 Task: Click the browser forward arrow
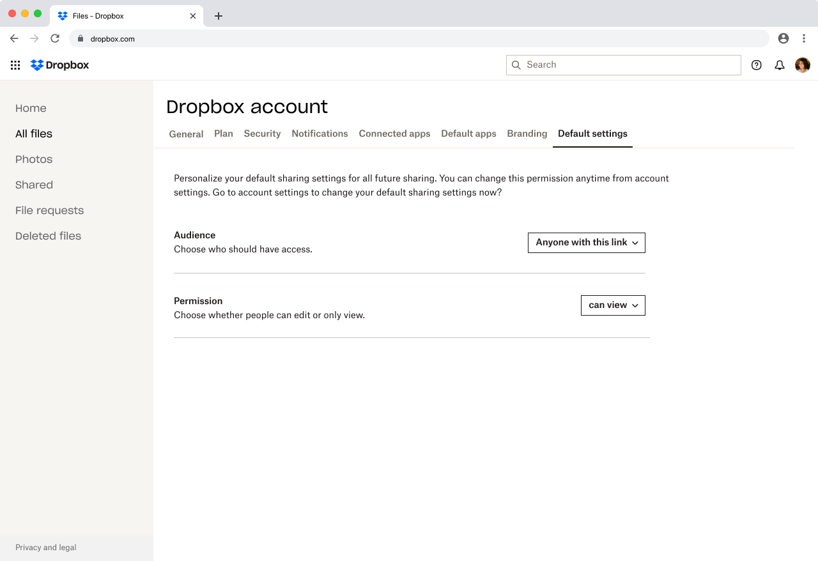[35, 38]
